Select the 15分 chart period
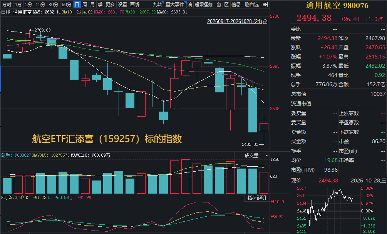387x234 pixels. (40, 5)
